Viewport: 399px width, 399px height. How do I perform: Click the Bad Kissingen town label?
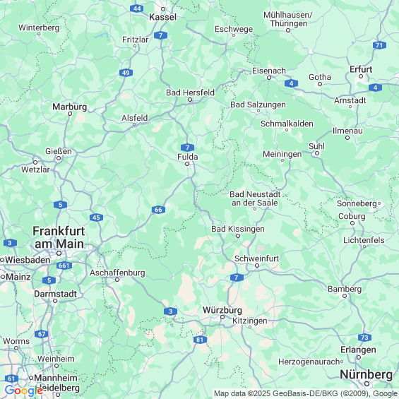238,229
